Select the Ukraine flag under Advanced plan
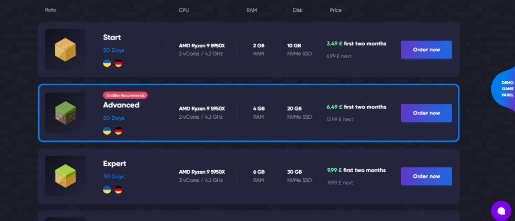This screenshot has height=221, width=515. point(107,131)
